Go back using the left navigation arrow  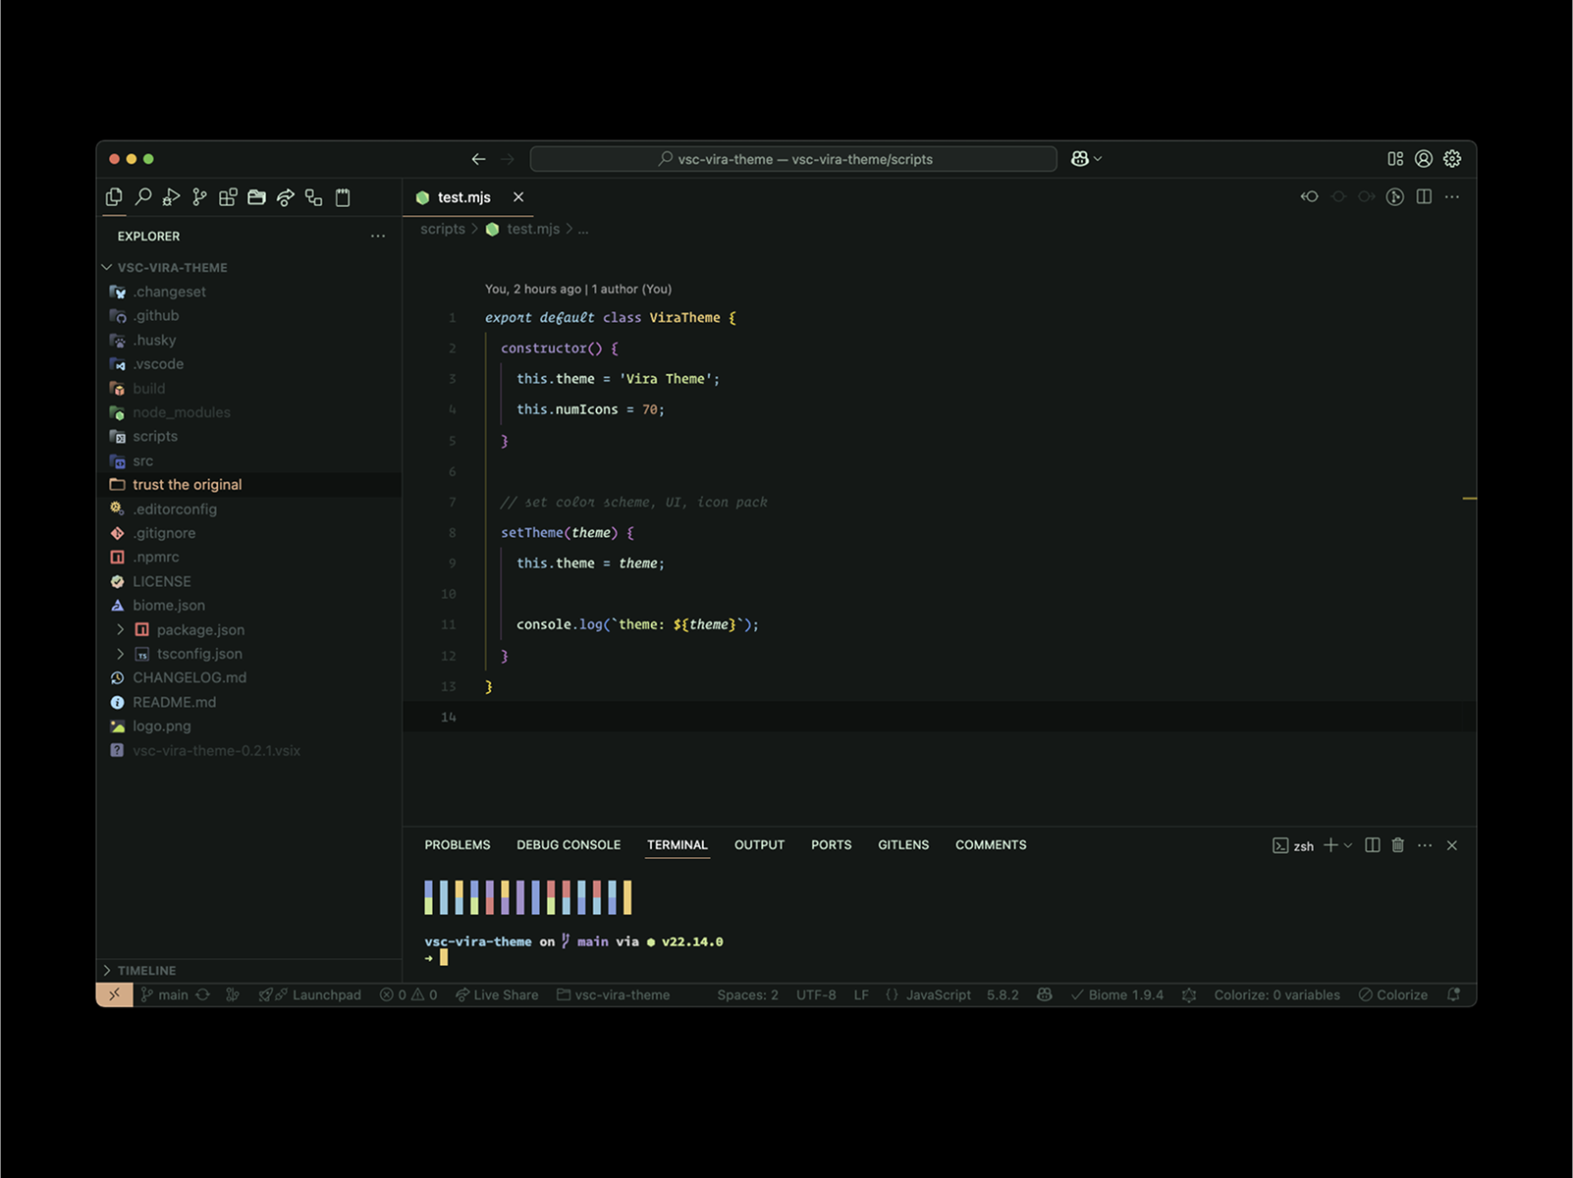tap(478, 159)
